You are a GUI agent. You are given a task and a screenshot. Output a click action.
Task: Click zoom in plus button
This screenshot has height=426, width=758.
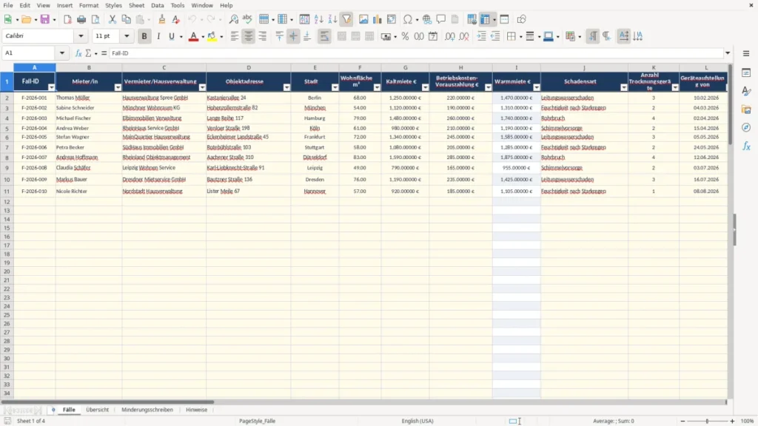[x=732, y=421]
